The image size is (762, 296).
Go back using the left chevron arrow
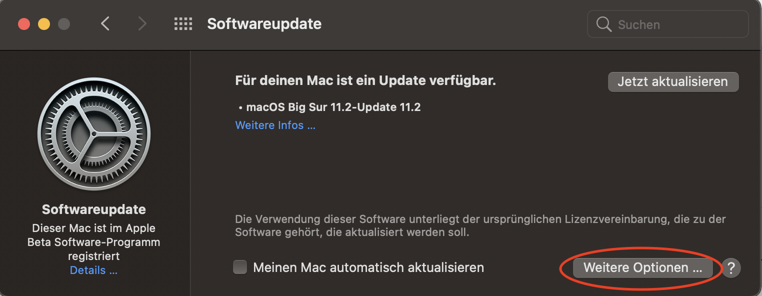105,23
